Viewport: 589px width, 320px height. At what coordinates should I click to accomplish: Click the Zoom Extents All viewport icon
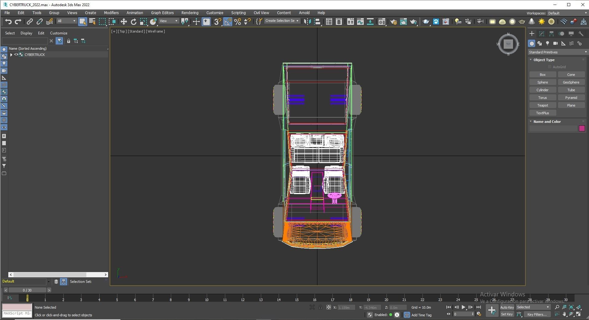coord(579,307)
